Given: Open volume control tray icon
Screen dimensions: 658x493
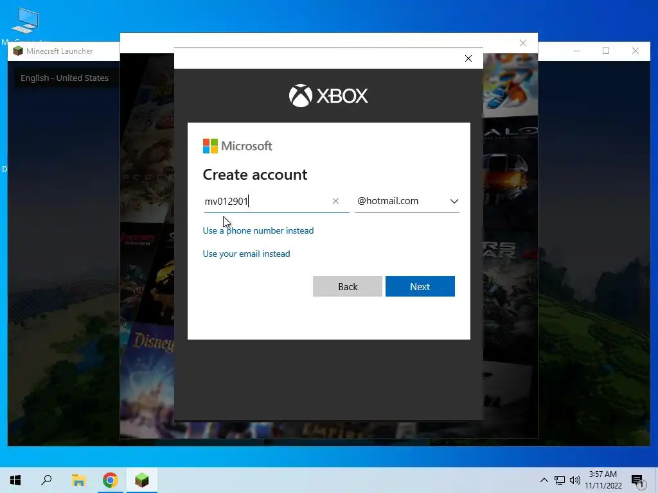Looking at the screenshot, I should click(x=575, y=480).
